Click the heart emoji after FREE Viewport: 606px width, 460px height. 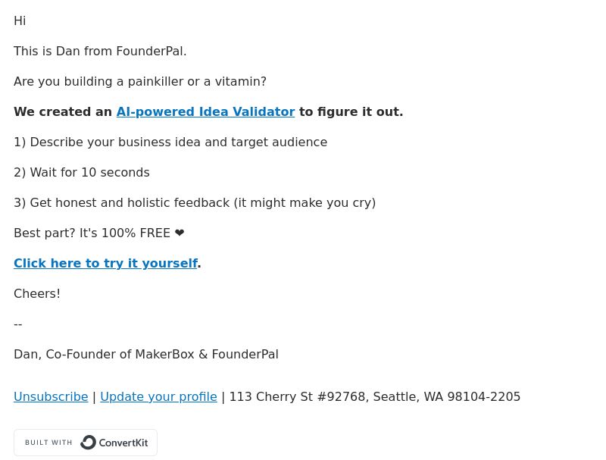pos(180,233)
